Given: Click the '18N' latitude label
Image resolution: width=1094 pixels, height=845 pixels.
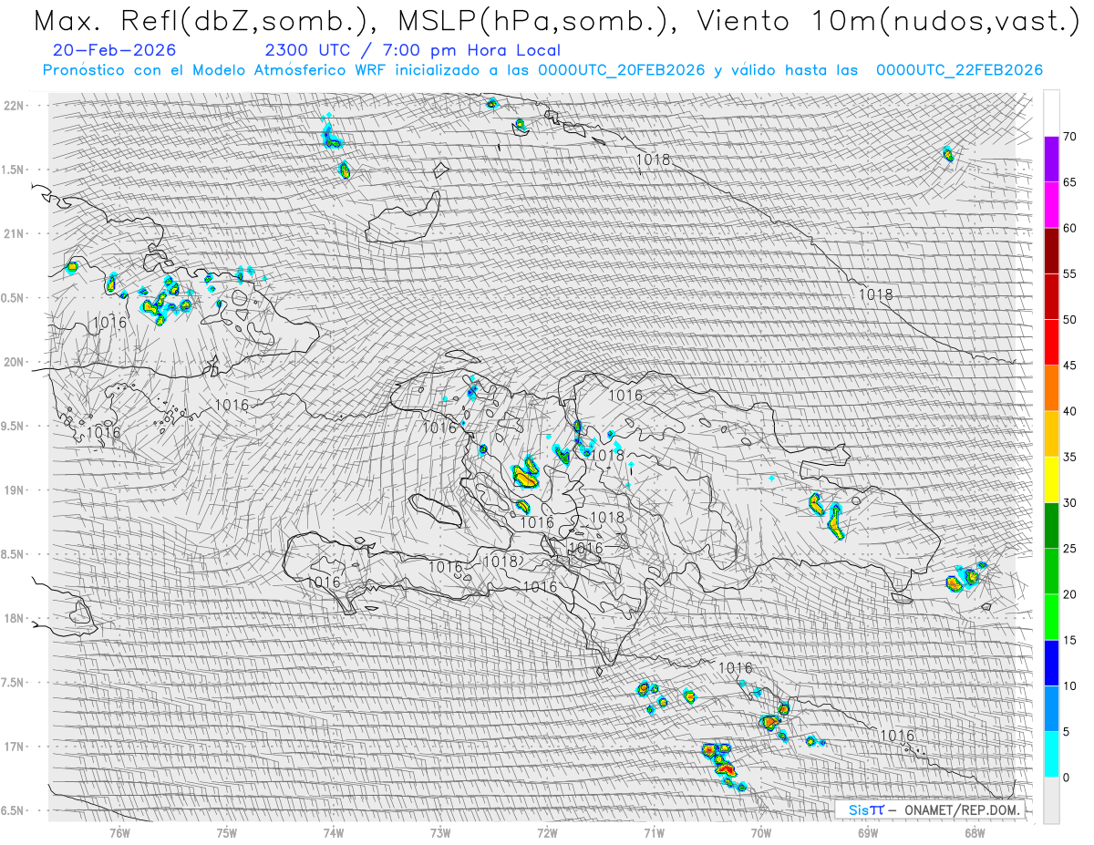Looking at the screenshot, I should 15,618.
